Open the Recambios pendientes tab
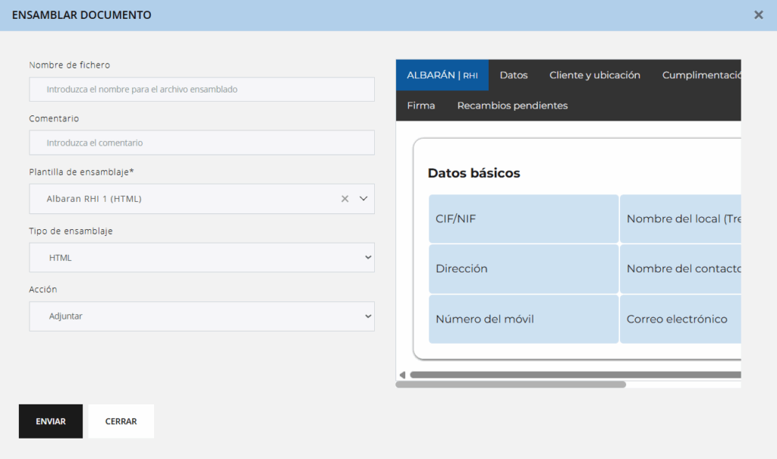Screen dimensions: 777x459 (512, 105)
